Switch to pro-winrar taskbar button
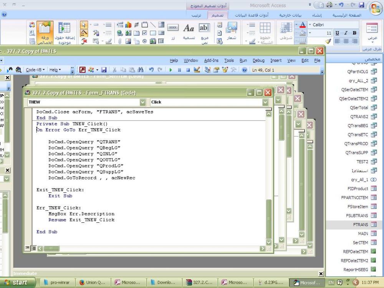 [56, 282]
